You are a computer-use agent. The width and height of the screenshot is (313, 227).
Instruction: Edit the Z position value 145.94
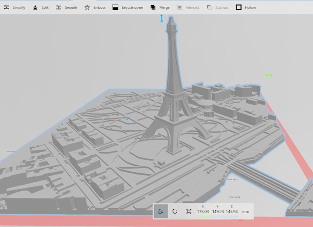pos(232,212)
